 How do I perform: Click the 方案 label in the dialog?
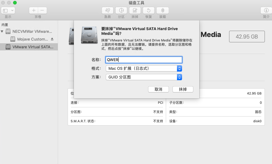point(96,77)
